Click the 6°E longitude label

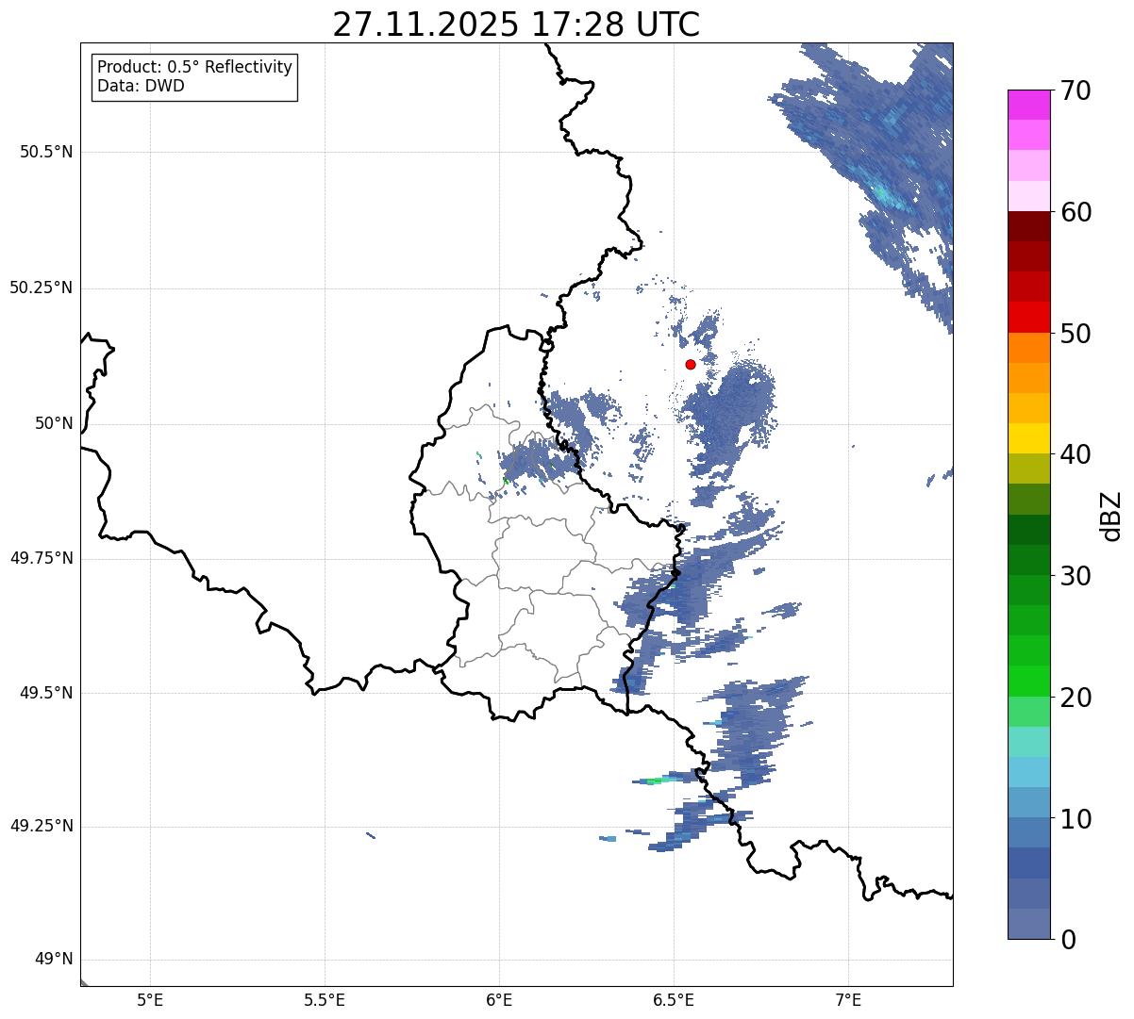coord(499,1000)
